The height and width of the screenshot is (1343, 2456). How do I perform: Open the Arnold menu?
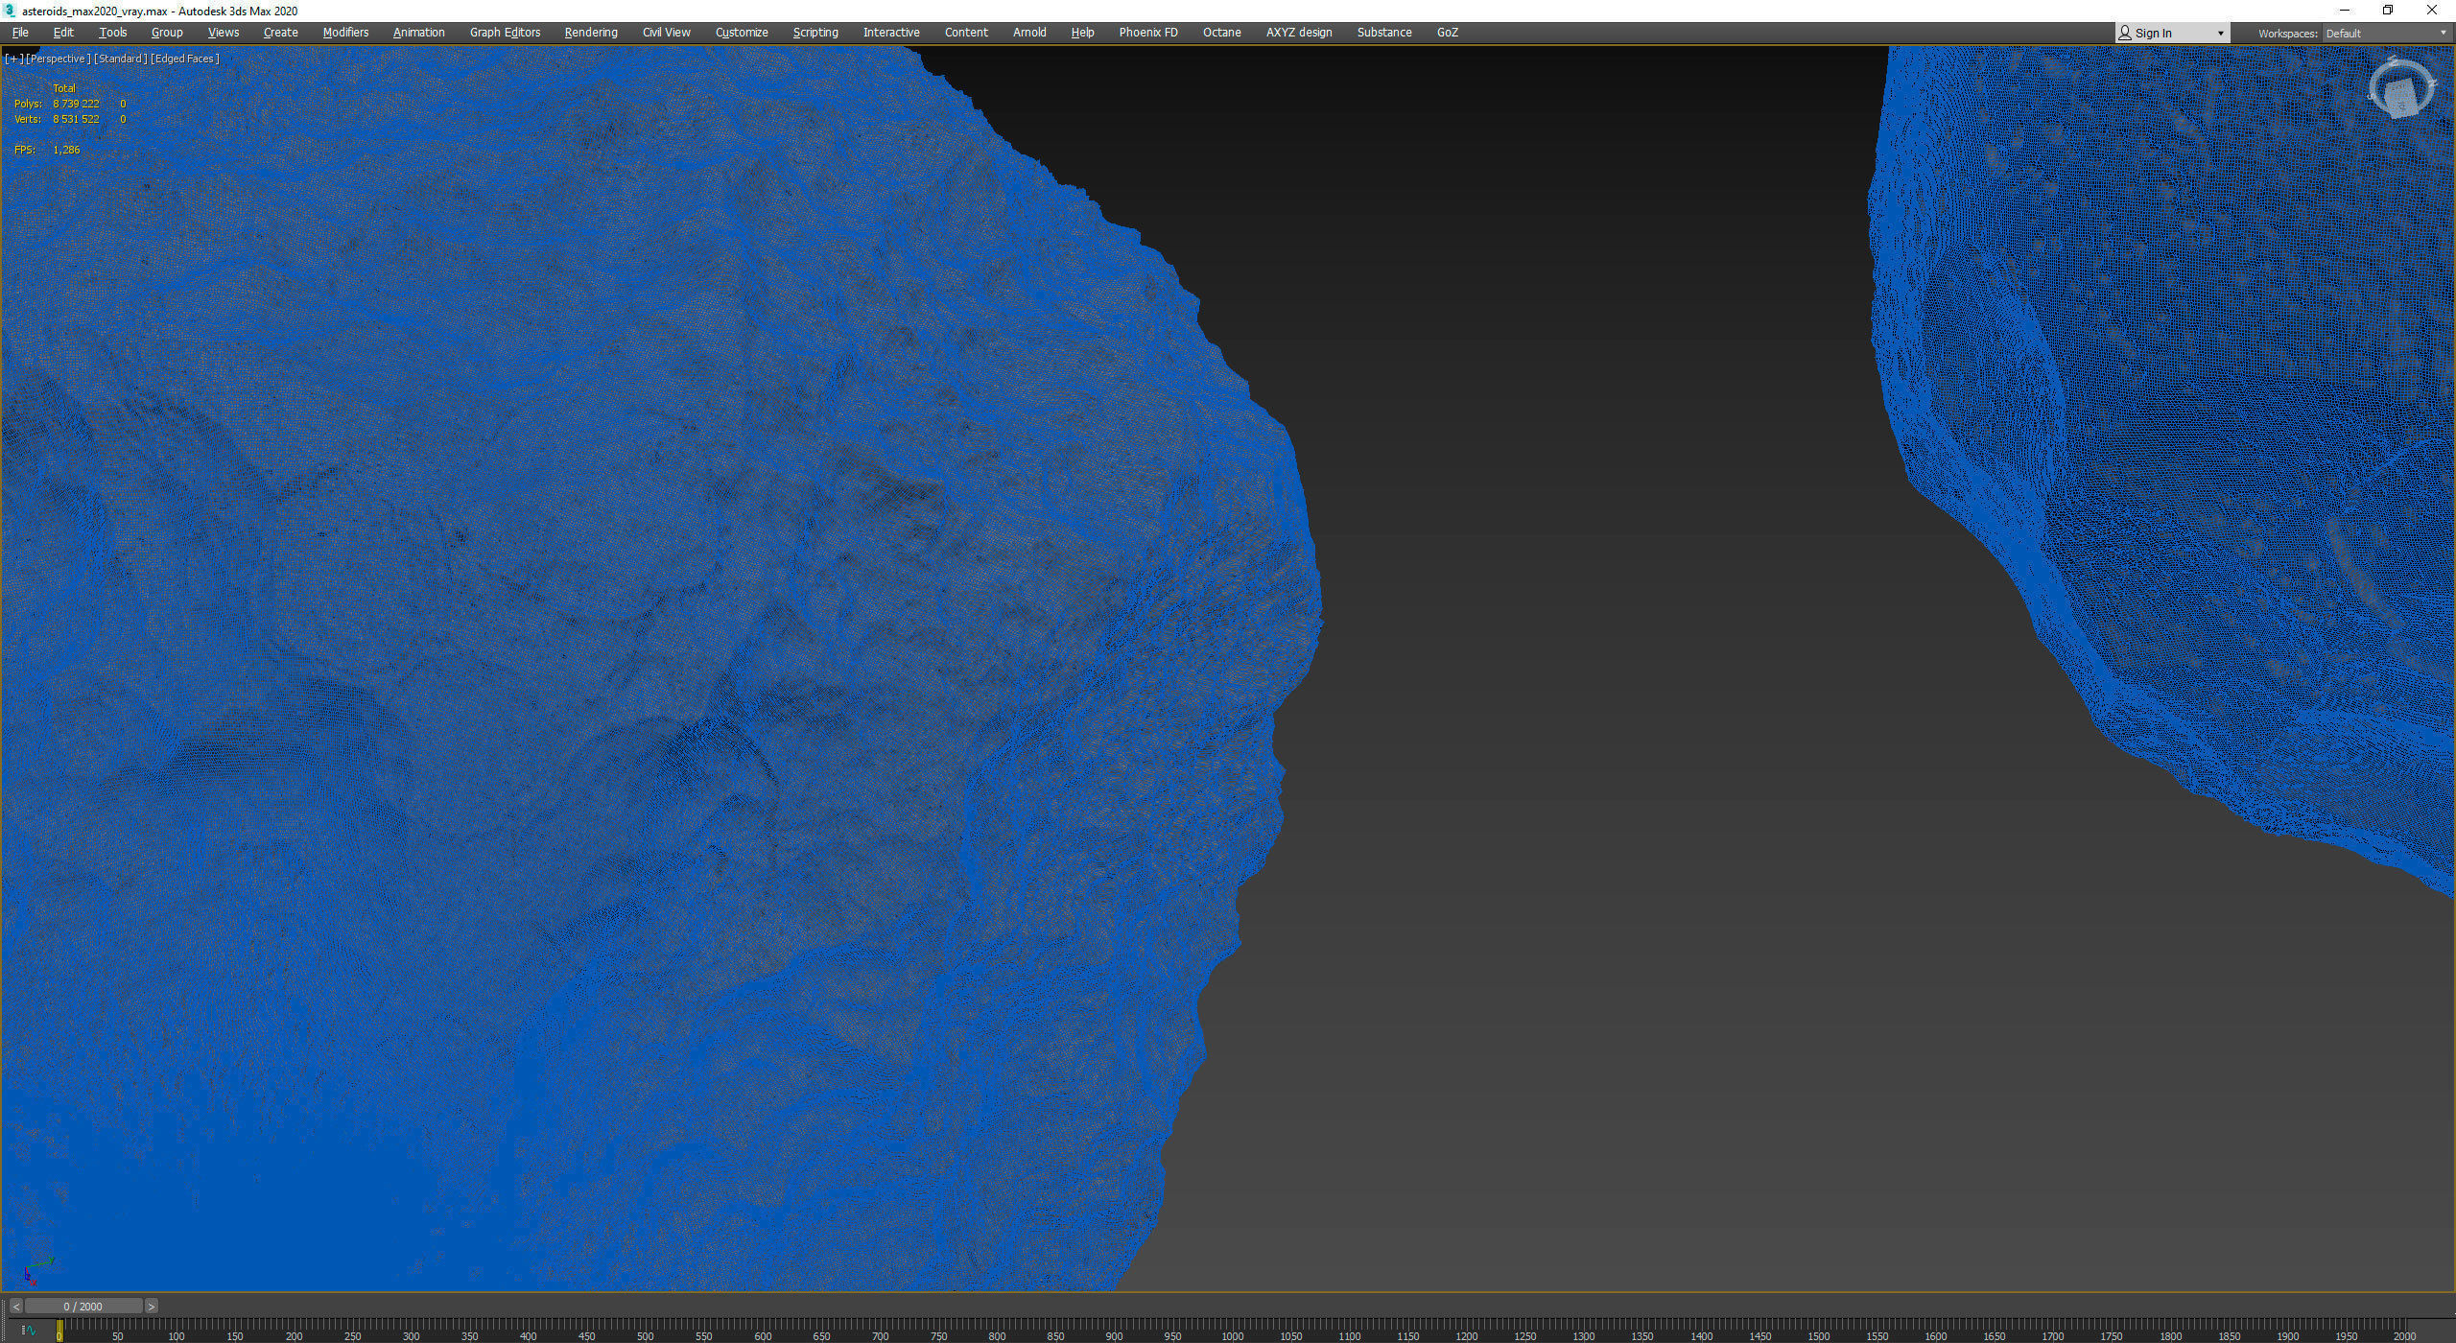click(x=1029, y=33)
